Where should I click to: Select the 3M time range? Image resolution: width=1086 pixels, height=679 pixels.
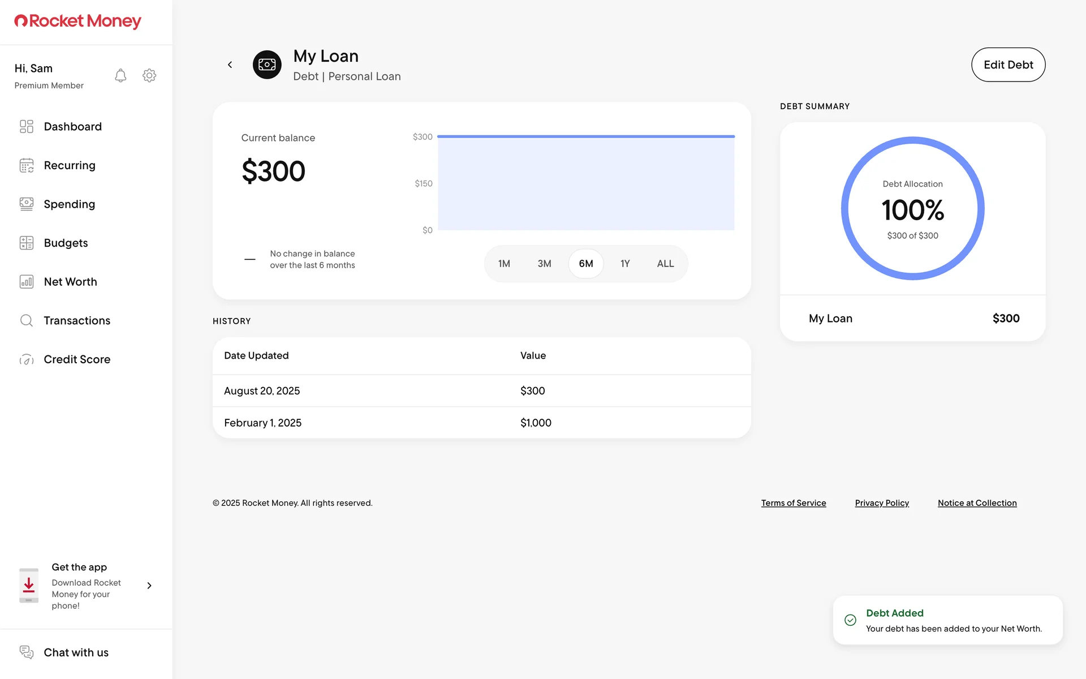pos(544,264)
